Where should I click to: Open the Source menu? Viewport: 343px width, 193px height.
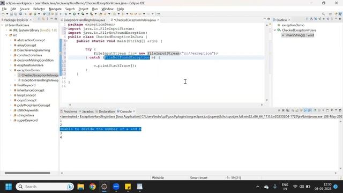[x=25, y=9]
